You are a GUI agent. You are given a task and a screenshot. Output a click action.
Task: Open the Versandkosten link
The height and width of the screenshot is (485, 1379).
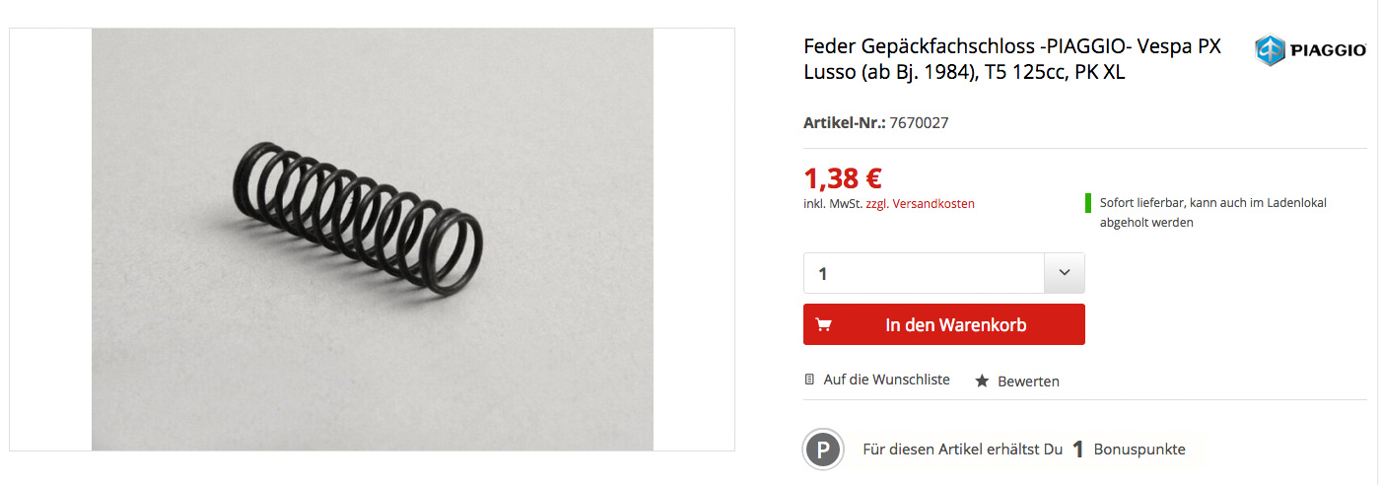(x=933, y=204)
